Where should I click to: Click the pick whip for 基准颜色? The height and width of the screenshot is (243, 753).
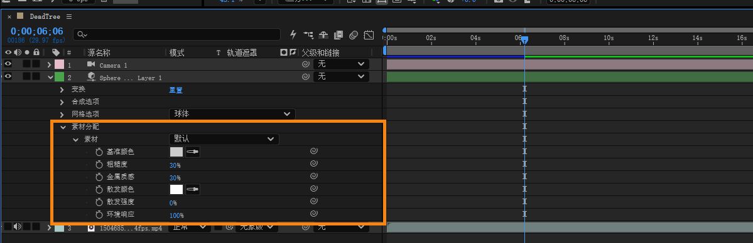point(313,151)
